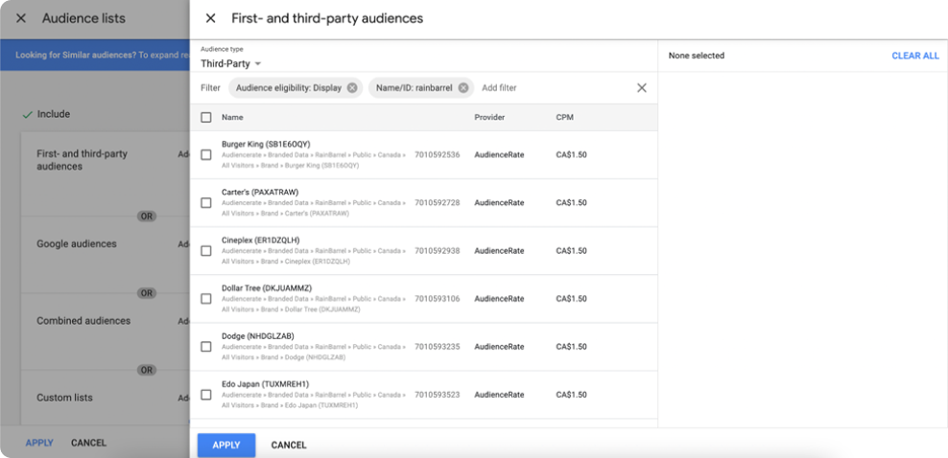Click CANCEL next to the blue APPLY button

click(289, 445)
